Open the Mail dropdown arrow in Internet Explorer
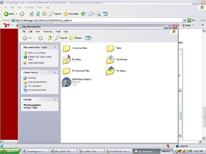 coord(94,14)
